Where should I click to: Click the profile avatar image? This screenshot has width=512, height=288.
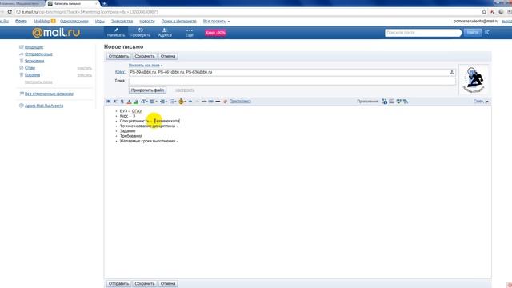coord(474,80)
